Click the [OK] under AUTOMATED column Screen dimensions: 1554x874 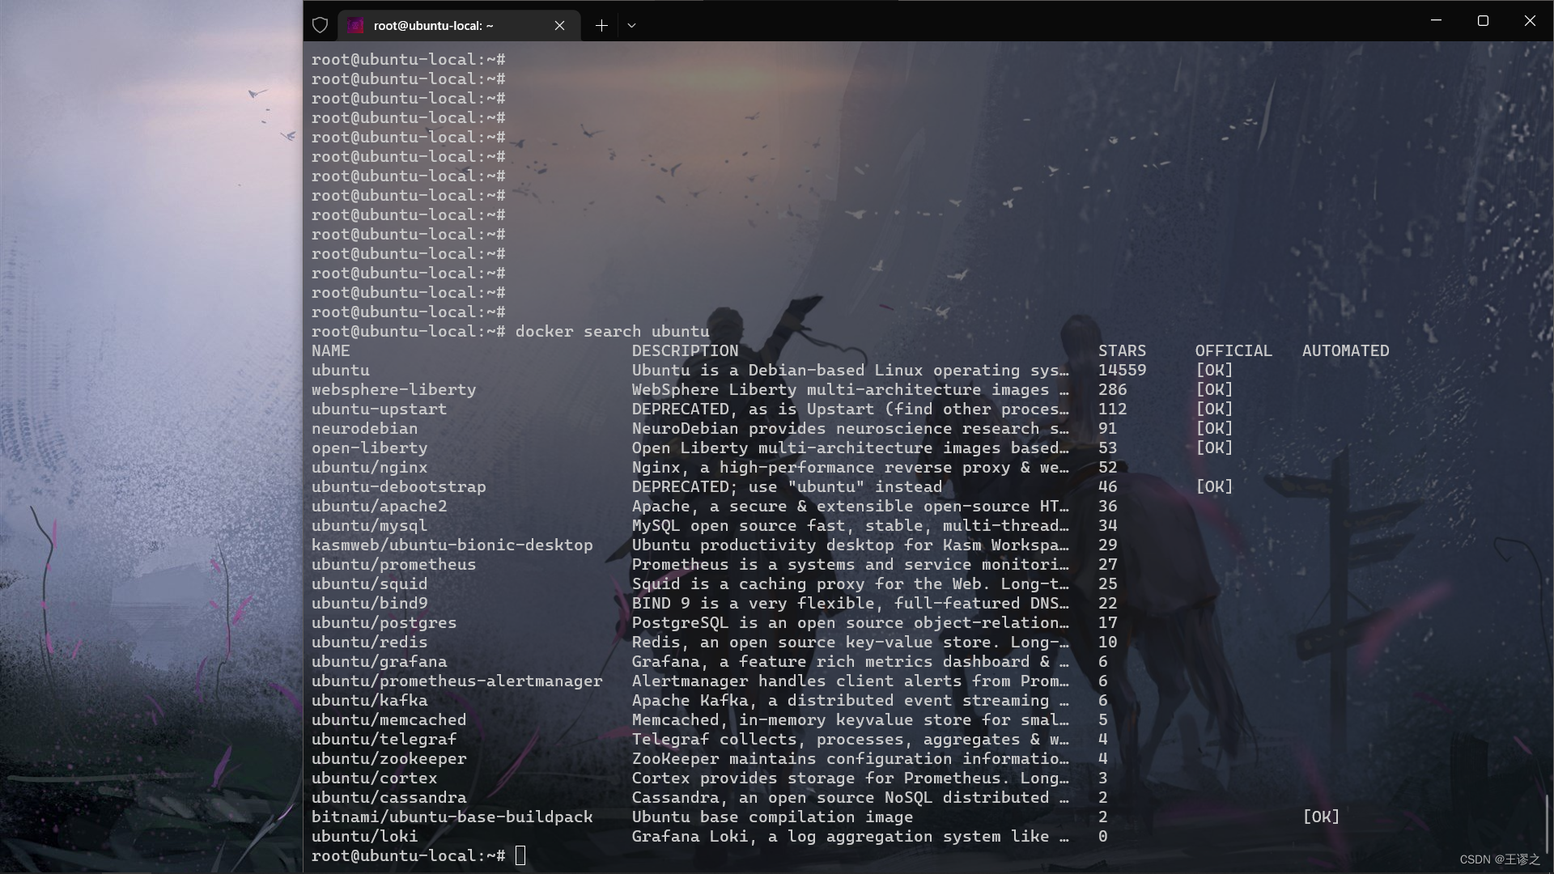click(x=1321, y=817)
